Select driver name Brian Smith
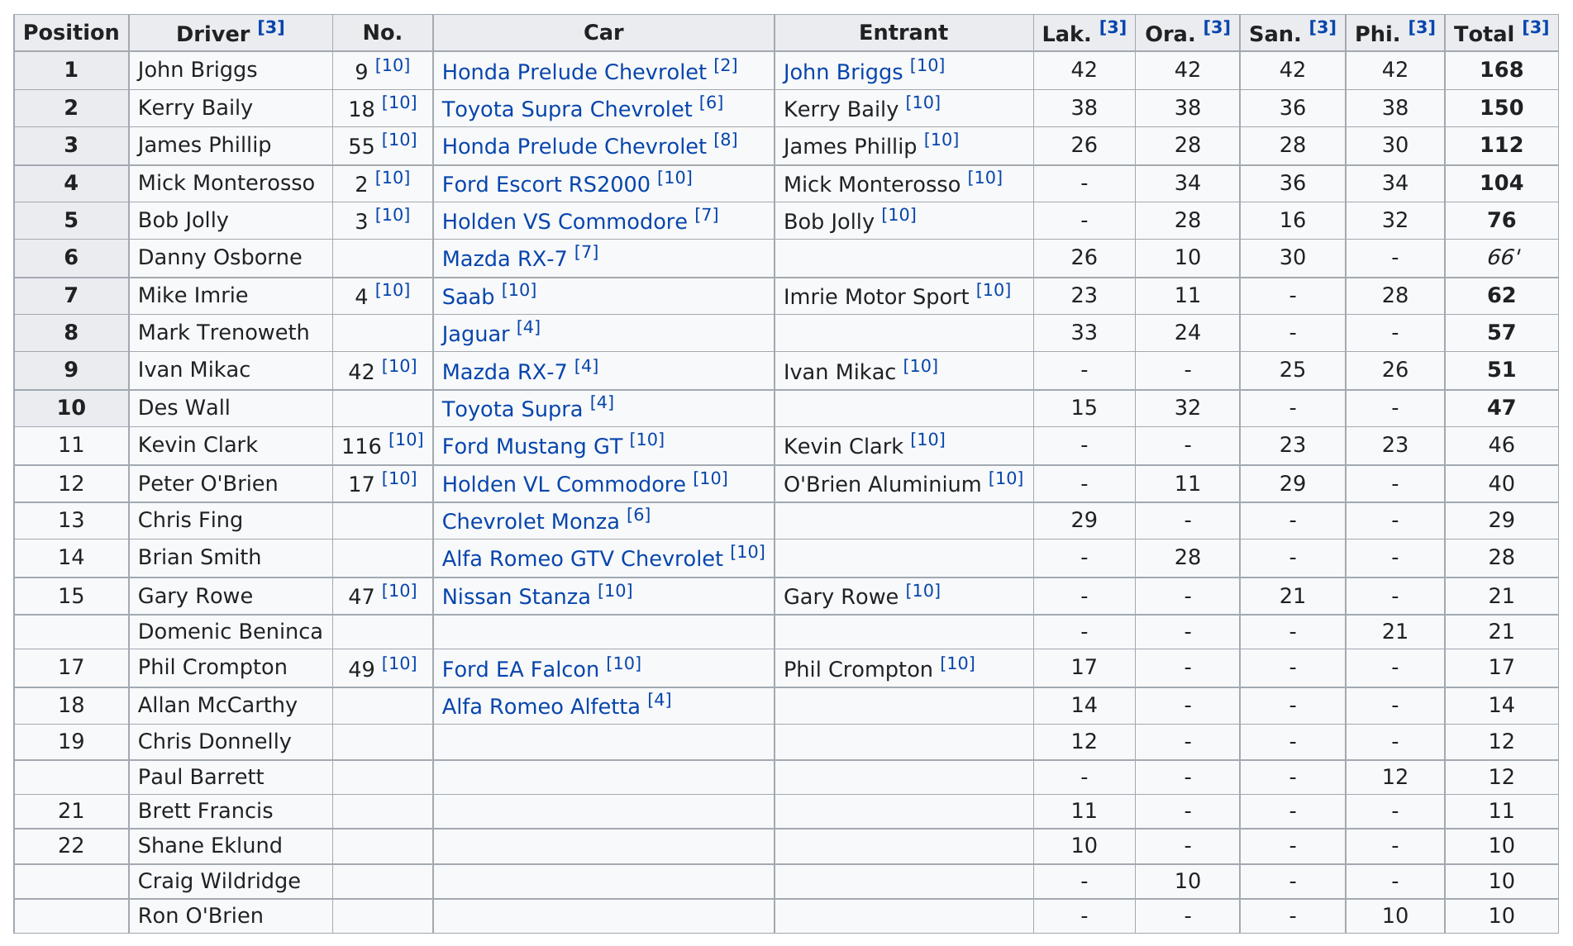The width and height of the screenshot is (1573, 946). coord(199,558)
